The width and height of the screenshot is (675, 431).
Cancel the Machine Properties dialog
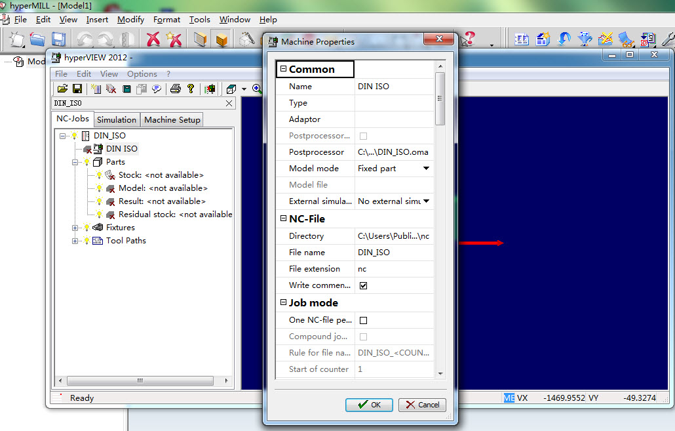click(x=422, y=405)
